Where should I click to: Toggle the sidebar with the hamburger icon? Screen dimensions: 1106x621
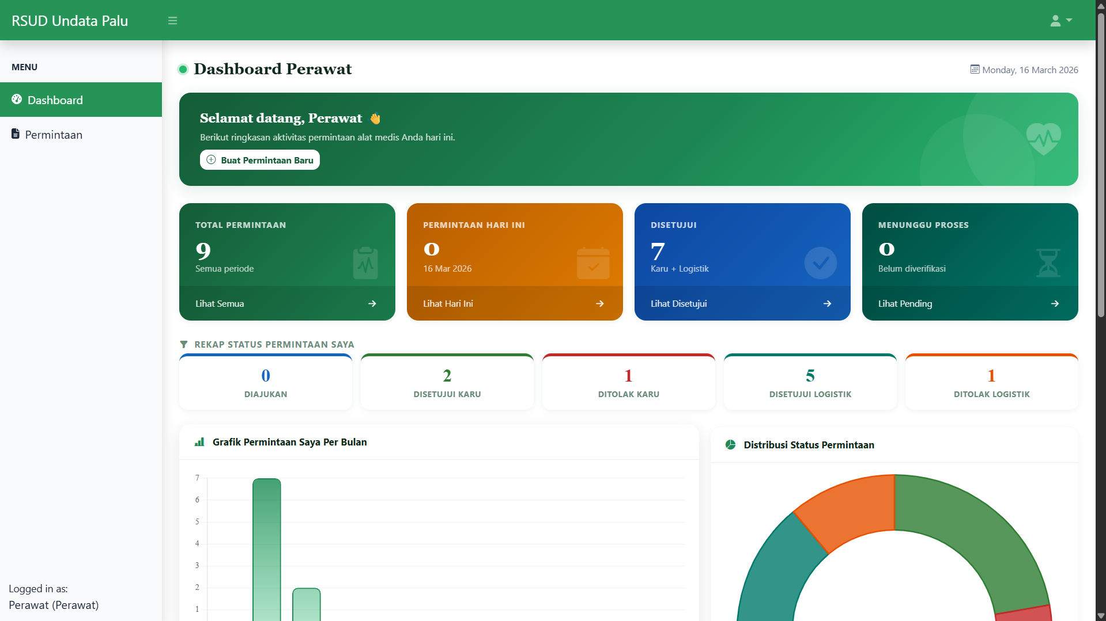click(172, 21)
